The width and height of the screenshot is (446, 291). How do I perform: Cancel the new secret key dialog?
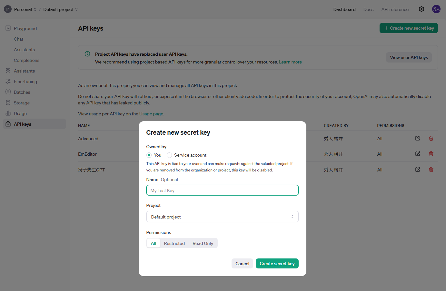(x=242, y=264)
